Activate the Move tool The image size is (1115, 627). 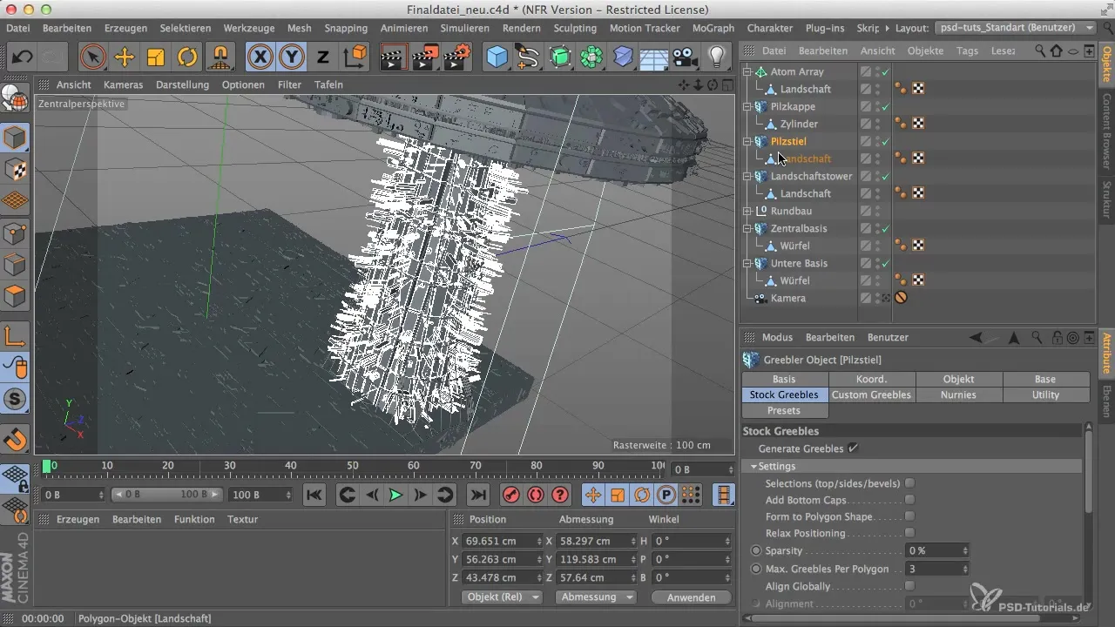click(124, 57)
